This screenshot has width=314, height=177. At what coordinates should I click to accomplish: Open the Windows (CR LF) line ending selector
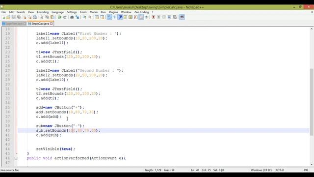click(261, 170)
